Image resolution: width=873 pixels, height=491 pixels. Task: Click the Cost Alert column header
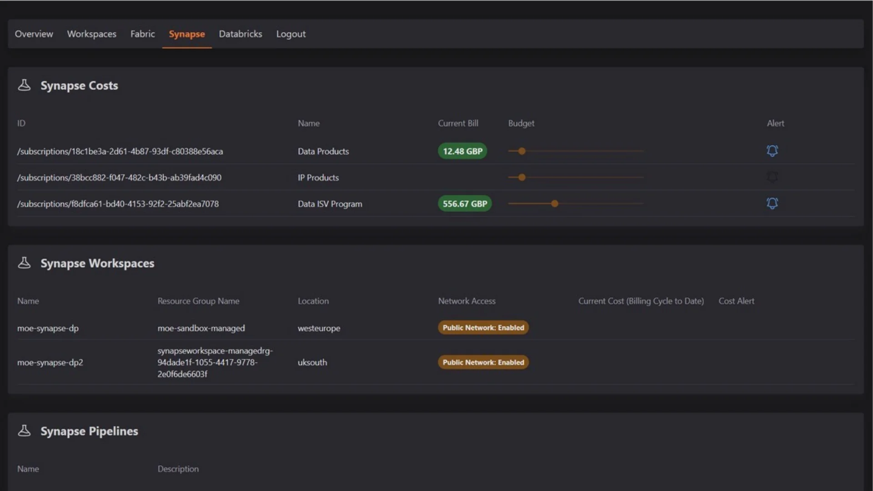tap(736, 301)
